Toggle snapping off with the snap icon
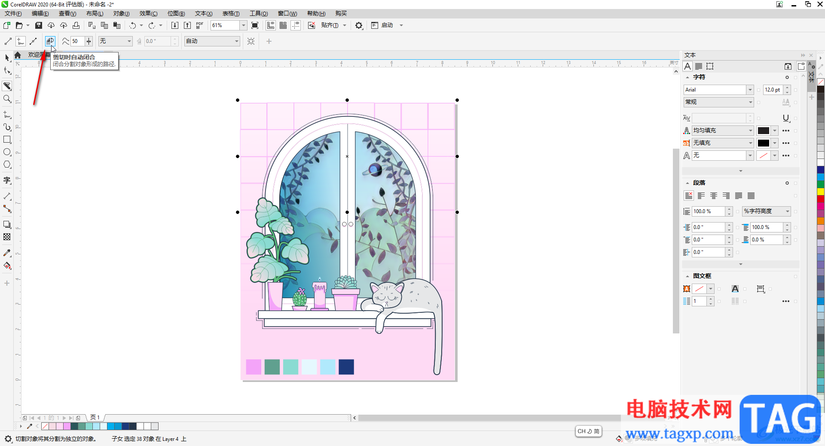Viewport: 825px width, 446px height. [x=312, y=25]
